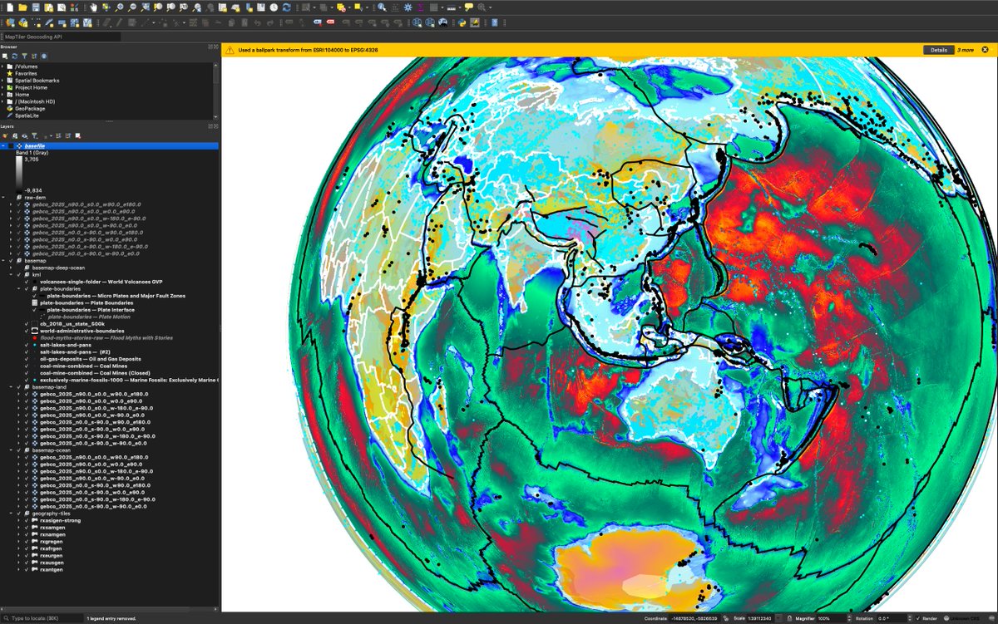Open the log messages icon in status bar
The height and width of the screenshot is (624, 998).
coord(991,617)
